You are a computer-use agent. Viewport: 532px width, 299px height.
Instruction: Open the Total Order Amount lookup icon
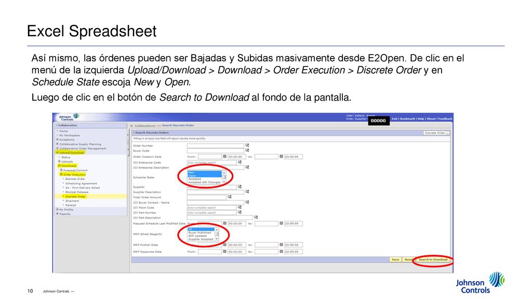[x=229, y=197]
